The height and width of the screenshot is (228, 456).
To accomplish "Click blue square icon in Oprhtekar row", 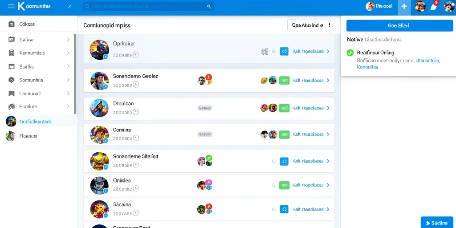I will 284,52.
